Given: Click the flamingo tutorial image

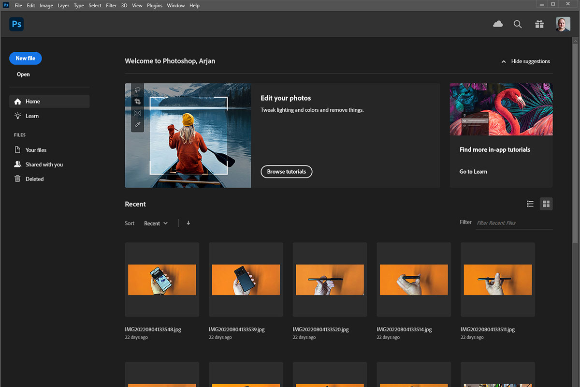Looking at the screenshot, I should coord(501,109).
